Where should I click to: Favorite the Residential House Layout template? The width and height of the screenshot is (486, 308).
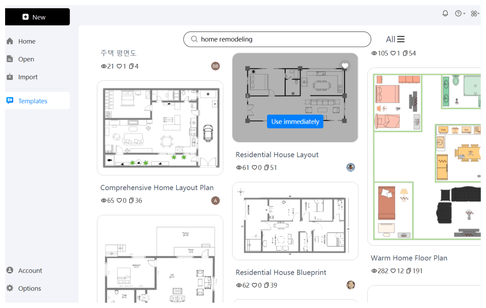point(345,66)
